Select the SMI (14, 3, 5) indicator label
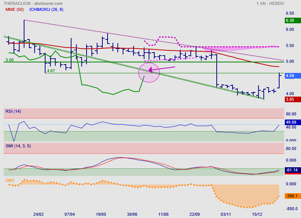Image resolution: width=301 pixels, height=218 pixels. [18, 146]
